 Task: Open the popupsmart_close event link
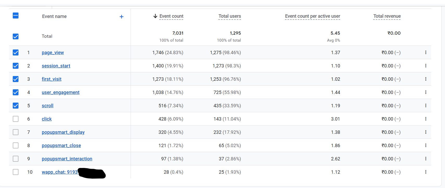61,146
